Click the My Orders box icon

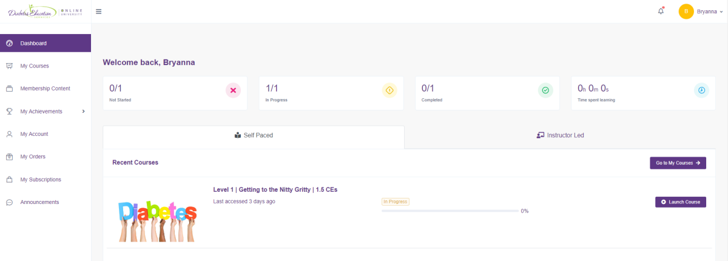[9, 157]
